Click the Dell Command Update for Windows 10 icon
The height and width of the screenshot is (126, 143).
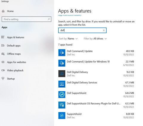click(62, 63)
